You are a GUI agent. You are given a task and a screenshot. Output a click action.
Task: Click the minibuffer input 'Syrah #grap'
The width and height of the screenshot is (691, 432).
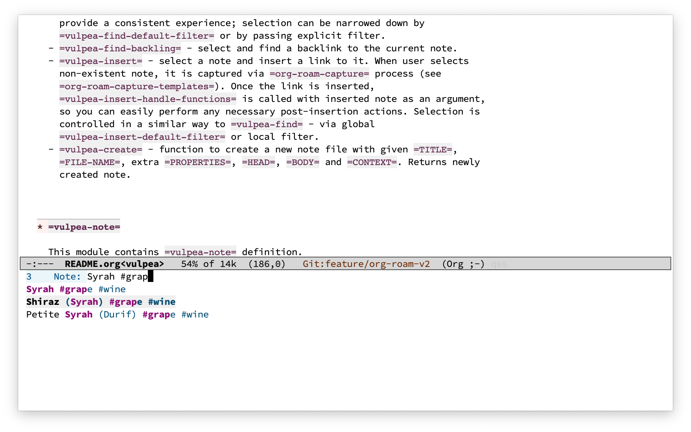(x=117, y=276)
